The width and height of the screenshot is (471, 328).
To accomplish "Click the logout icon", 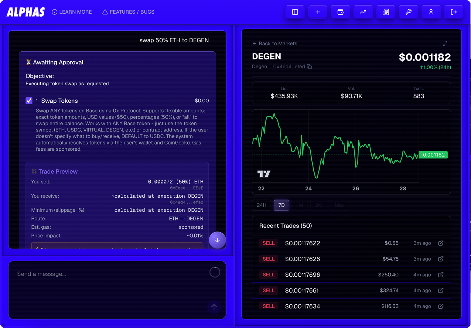I will 454,12.
